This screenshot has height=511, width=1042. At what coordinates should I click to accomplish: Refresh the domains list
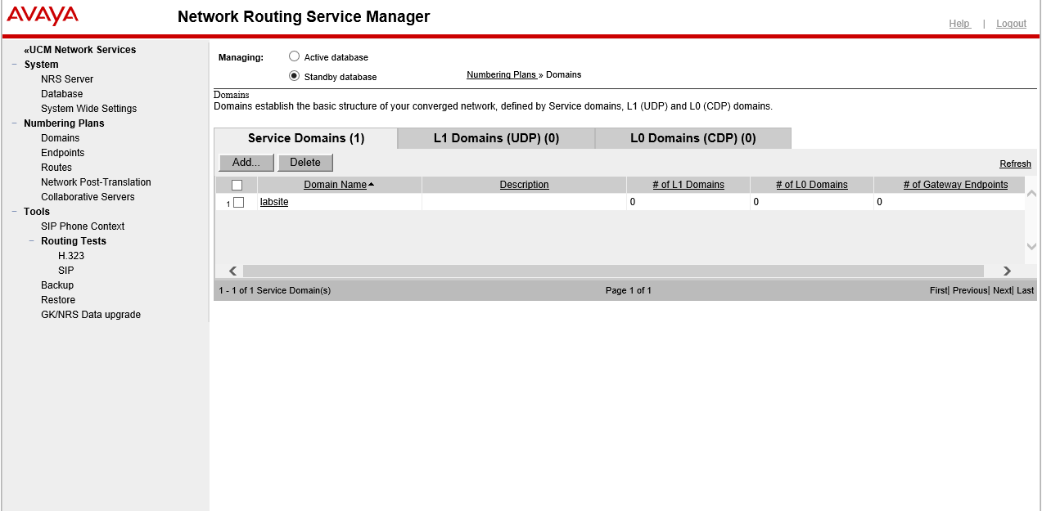(x=1015, y=164)
